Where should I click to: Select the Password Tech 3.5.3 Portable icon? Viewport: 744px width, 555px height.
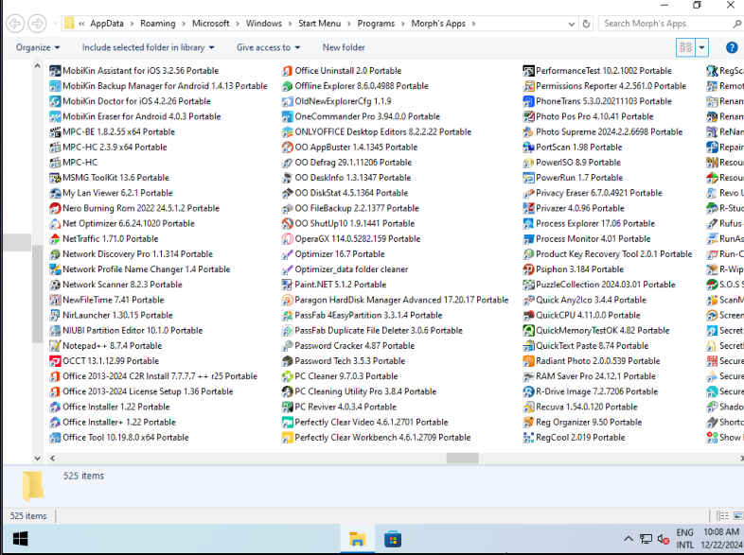tap(287, 360)
